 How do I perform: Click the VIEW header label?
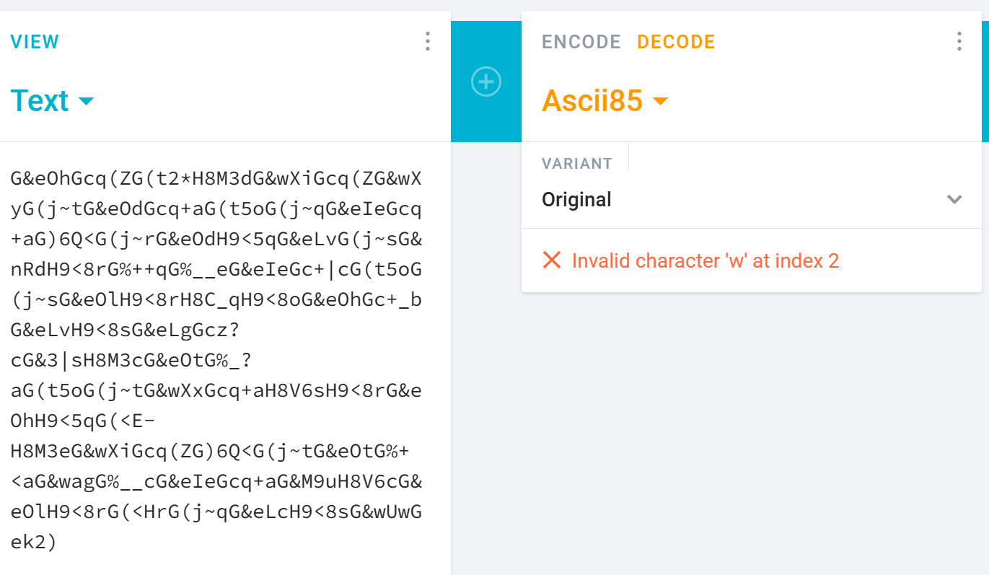tap(35, 42)
